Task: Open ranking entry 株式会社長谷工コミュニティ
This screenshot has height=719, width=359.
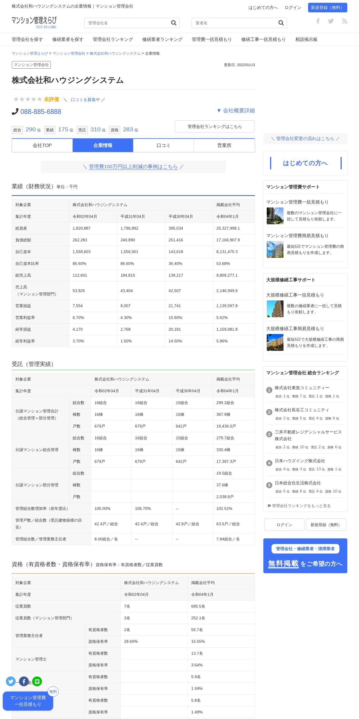Action: pyautogui.click(x=302, y=410)
